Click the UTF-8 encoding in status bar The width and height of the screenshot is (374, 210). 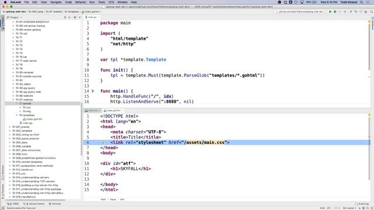337,208
